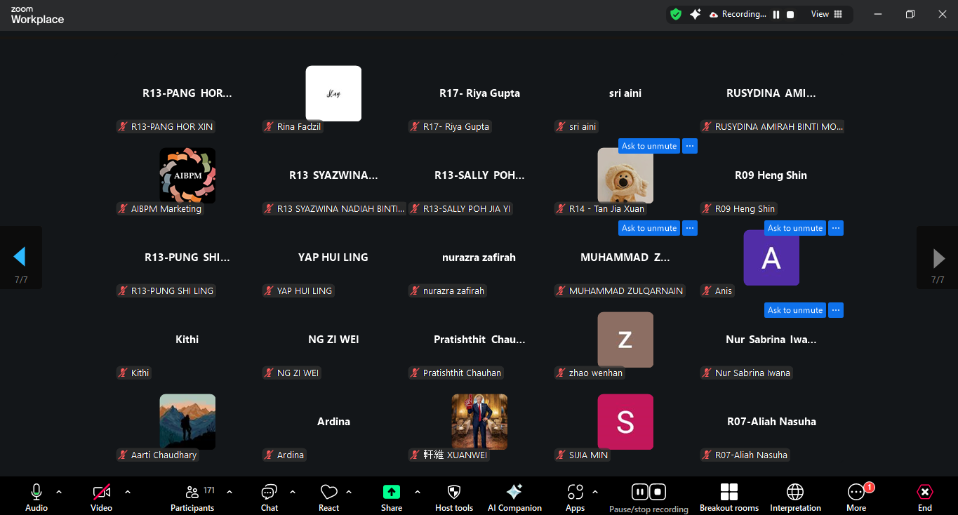Click the red End meeting button
958x515 pixels.
coord(925,497)
